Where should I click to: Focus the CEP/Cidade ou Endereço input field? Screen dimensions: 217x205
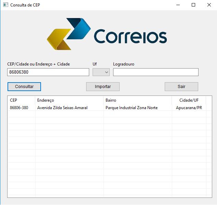pyautogui.click(x=48, y=72)
